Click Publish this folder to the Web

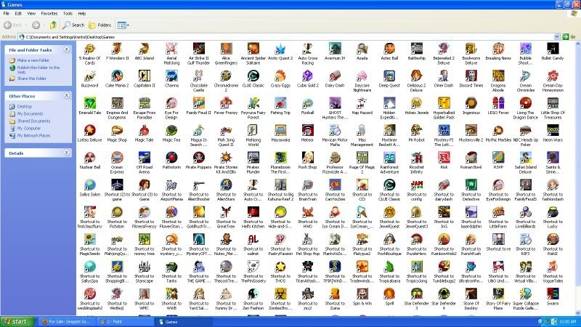point(38,70)
